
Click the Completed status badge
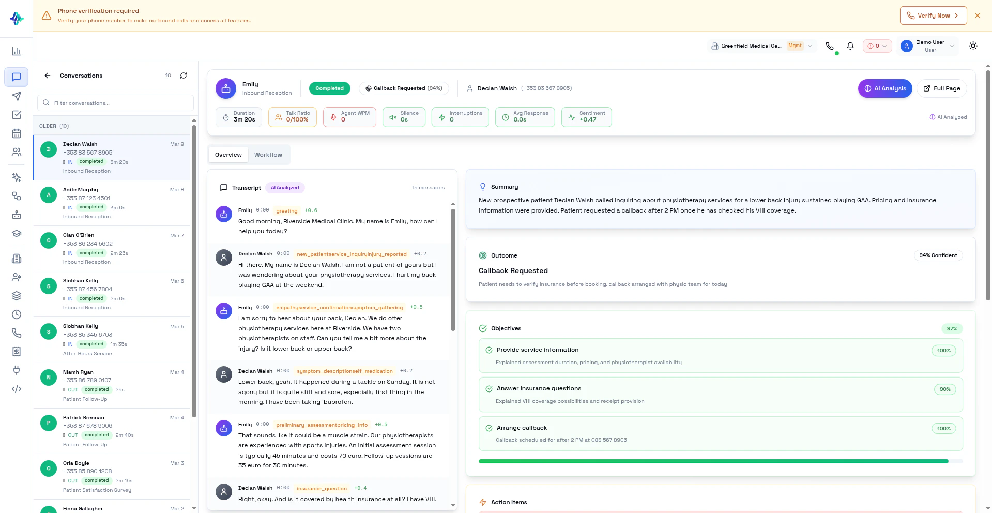click(x=330, y=88)
